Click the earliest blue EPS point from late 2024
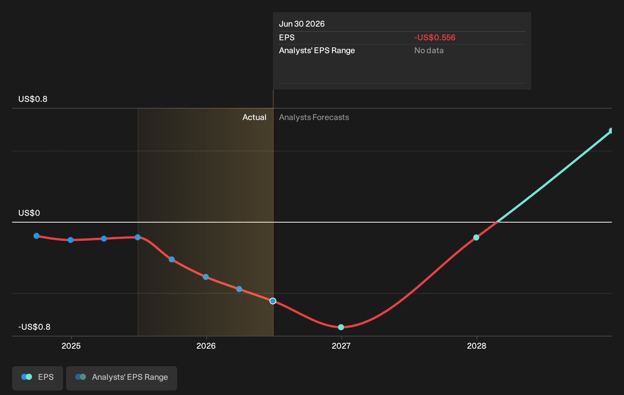The width and height of the screenshot is (624, 395). point(36,236)
